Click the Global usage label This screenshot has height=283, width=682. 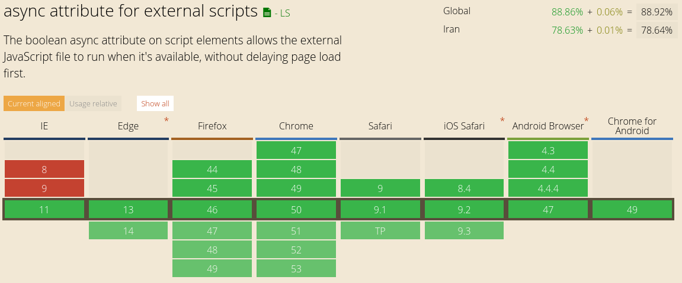point(457,11)
